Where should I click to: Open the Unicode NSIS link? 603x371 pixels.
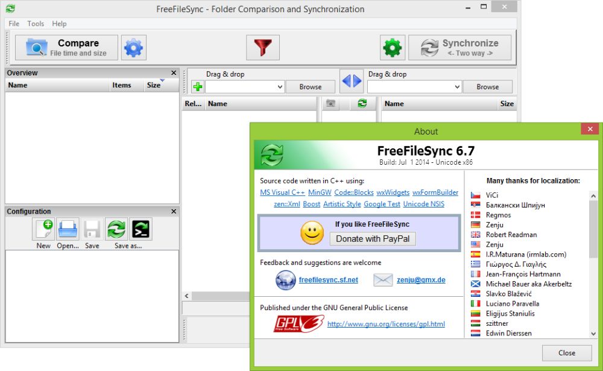(x=424, y=204)
